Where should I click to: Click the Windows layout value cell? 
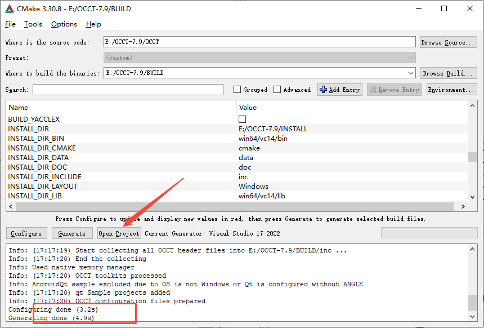click(x=253, y=186)
